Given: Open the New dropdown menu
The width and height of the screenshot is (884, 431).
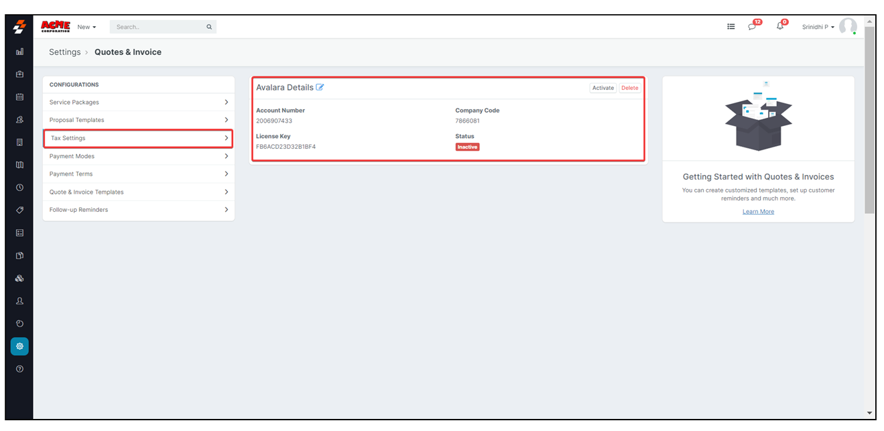Looking at the screenshot, I should 86,27.
